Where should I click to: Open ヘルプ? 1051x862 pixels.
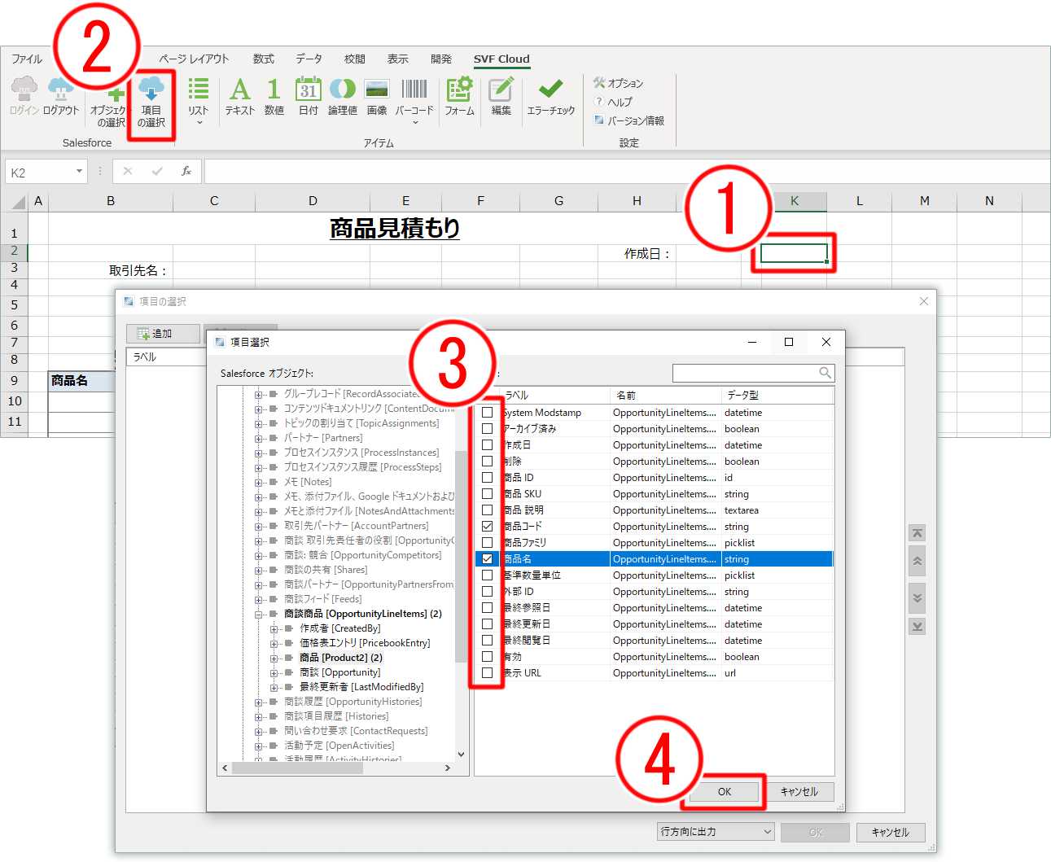(613, 102)
